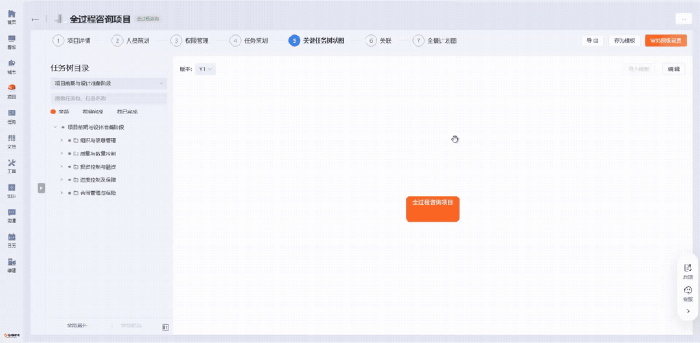
Task: Select the orange 全过程咨询项目 root node
Action: click(x=432, y=209)
